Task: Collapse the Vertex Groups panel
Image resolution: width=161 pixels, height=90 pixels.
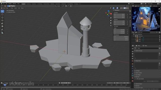Action: pyautogui.click(x=135, y=51)
